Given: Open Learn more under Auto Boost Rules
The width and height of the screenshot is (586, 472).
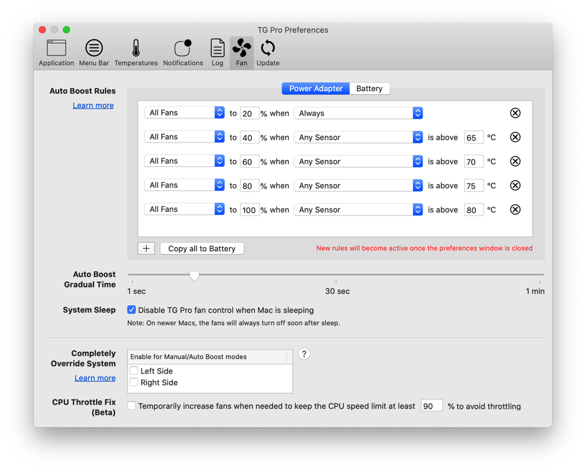Looking at the screenshot, I should coord(93,106).
